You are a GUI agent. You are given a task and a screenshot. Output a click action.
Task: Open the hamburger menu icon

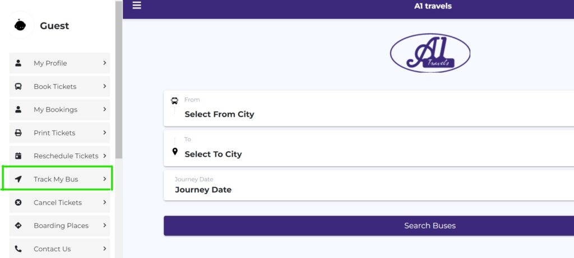[x=137, y=6]
